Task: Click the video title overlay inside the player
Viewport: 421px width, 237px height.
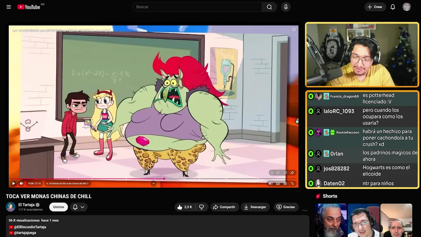Action: tap(62, 30)
